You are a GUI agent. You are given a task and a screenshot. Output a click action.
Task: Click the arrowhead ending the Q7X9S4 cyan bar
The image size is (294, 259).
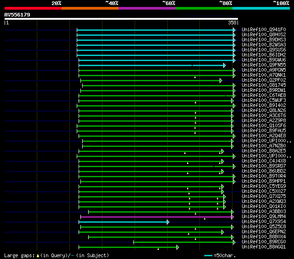[168, 222]
